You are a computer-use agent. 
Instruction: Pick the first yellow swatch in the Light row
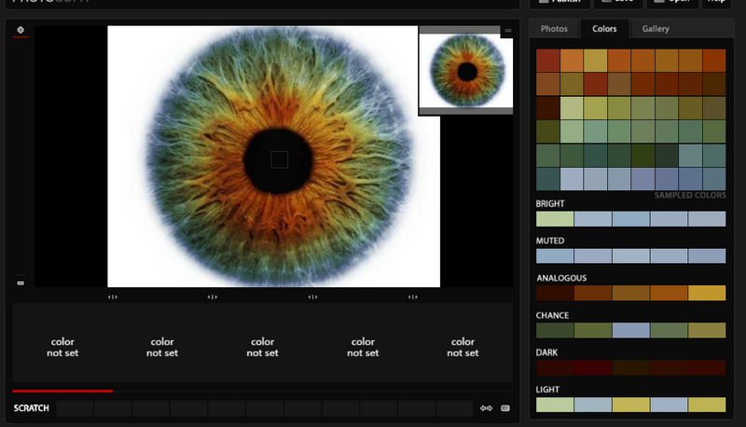click(631, 405)
